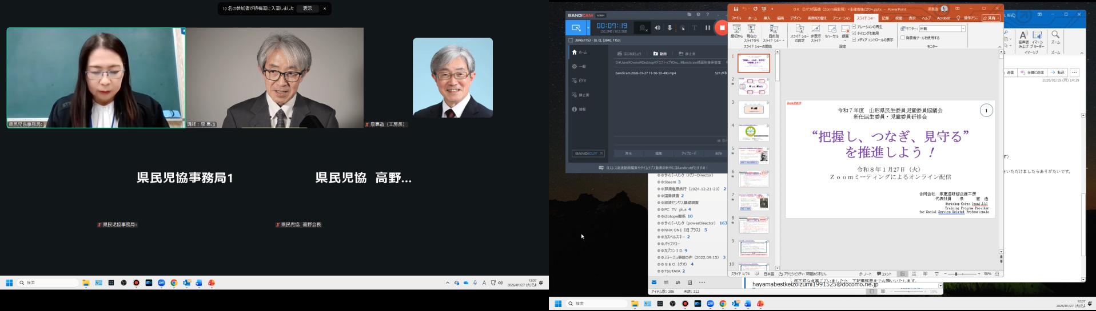Select 静止画 tab in Bandicam
The height and width of the screenshot is (311, 1096).
688,54
